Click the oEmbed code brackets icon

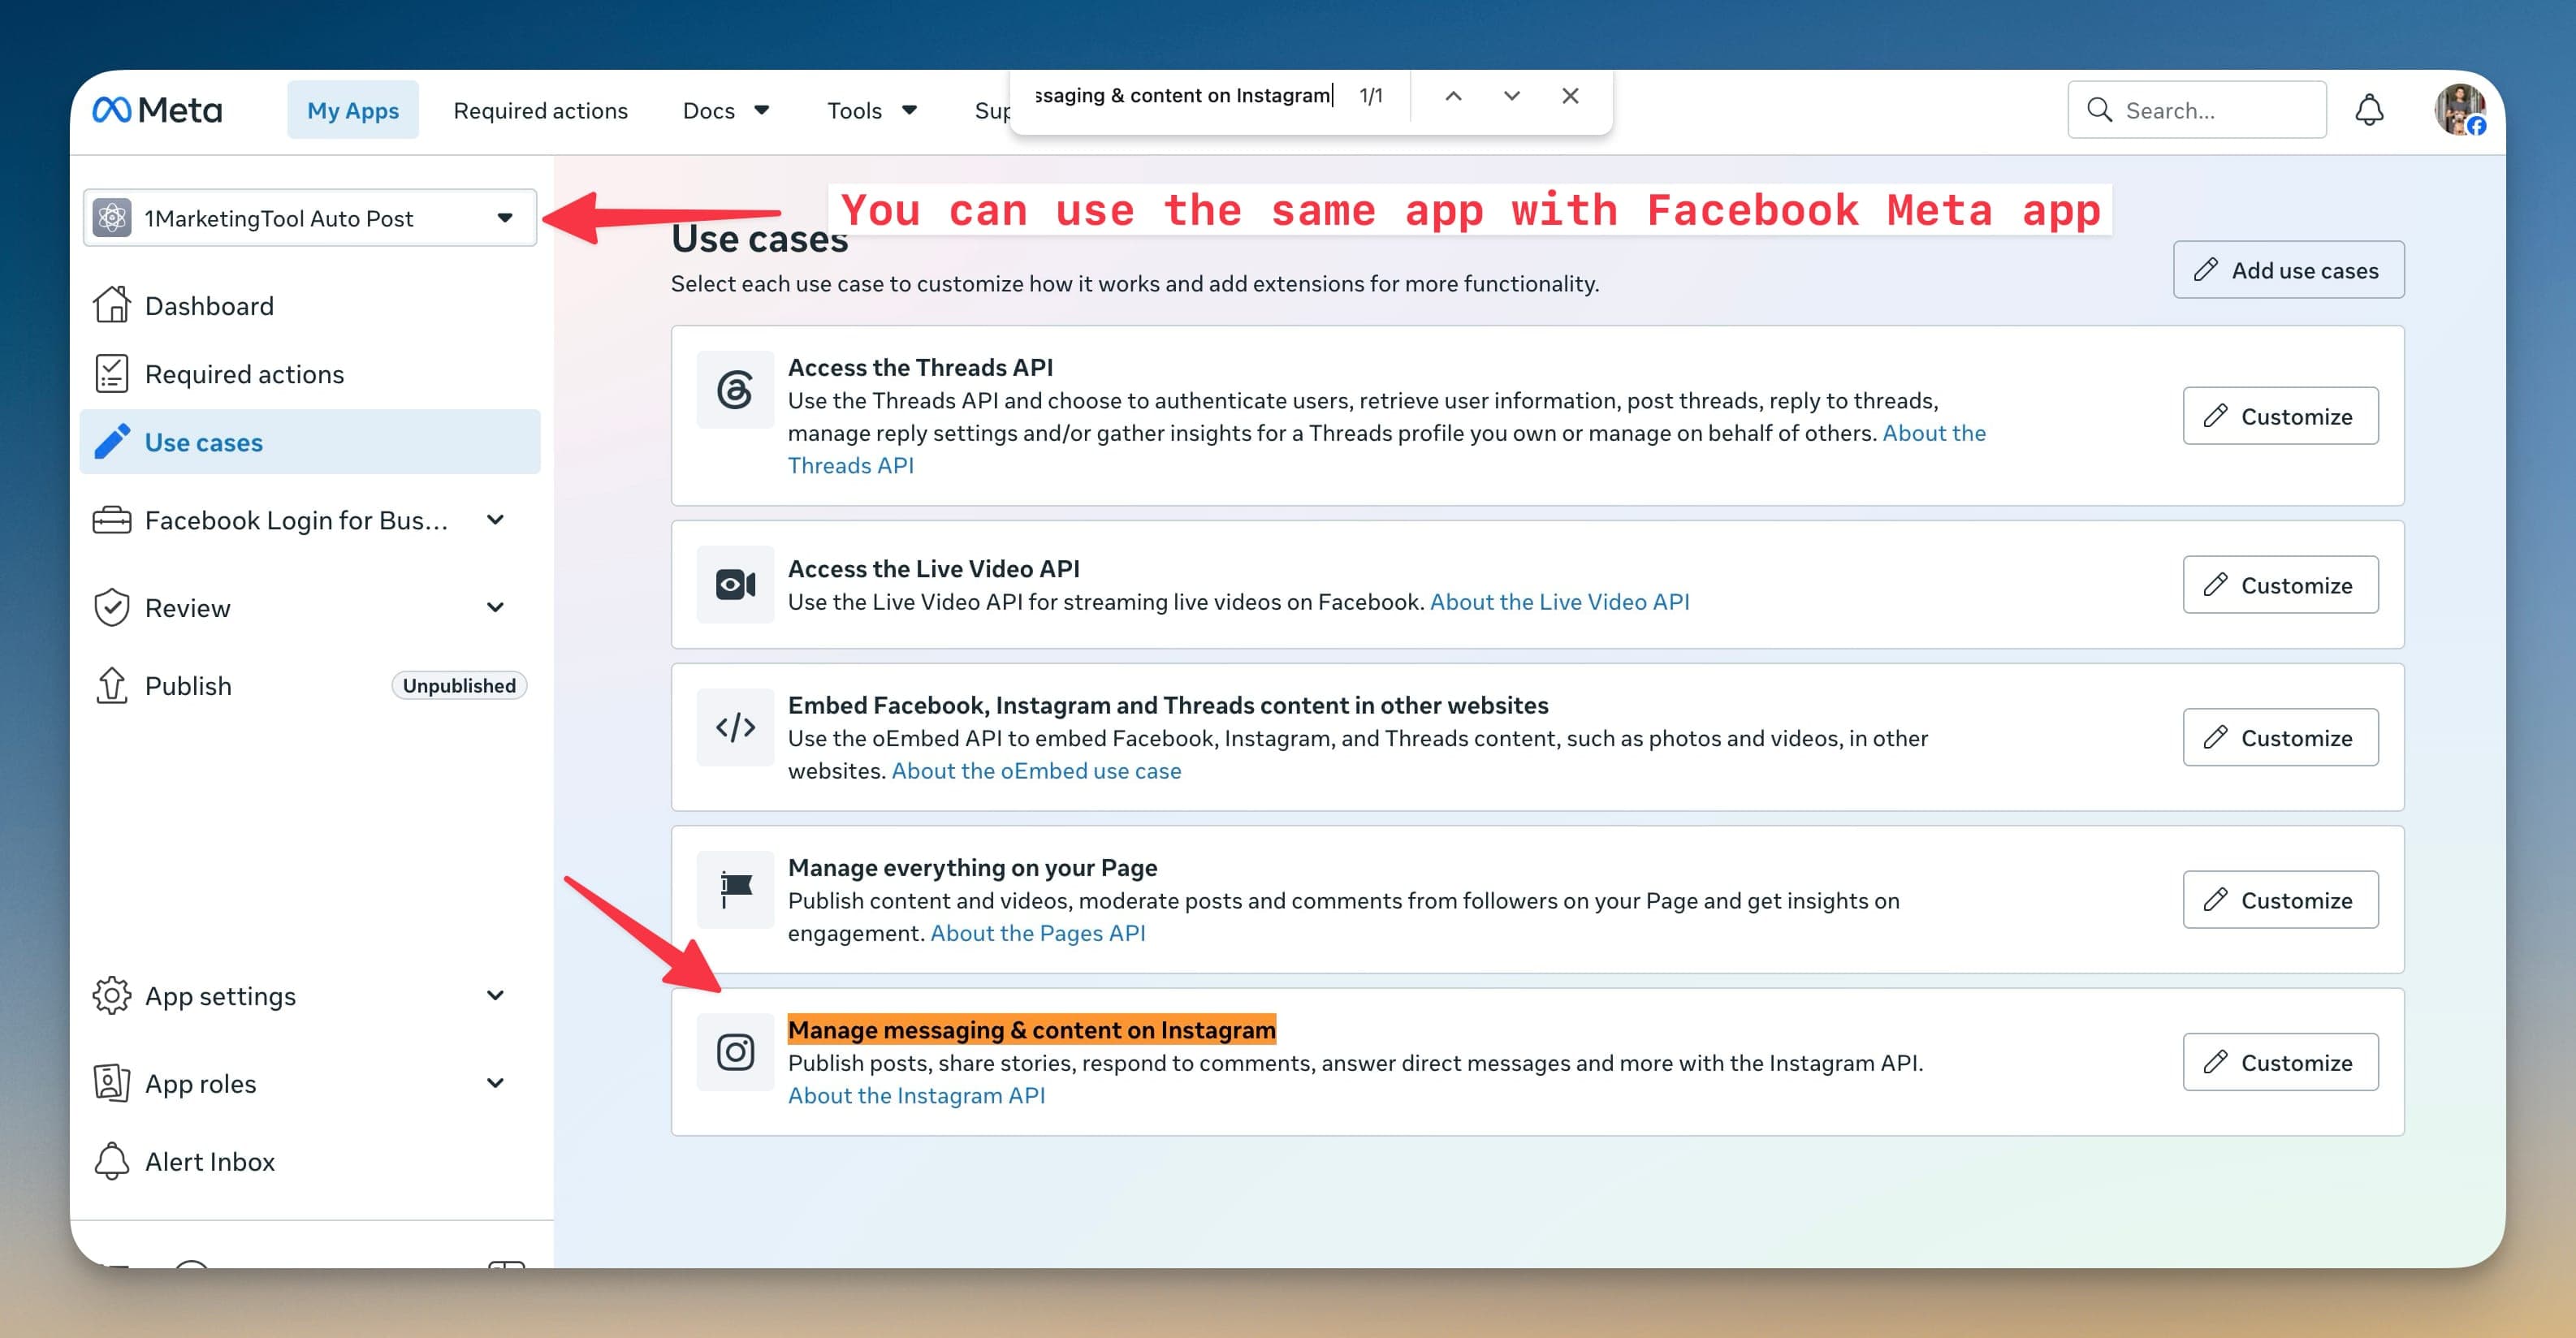click(x=735, y=727)
